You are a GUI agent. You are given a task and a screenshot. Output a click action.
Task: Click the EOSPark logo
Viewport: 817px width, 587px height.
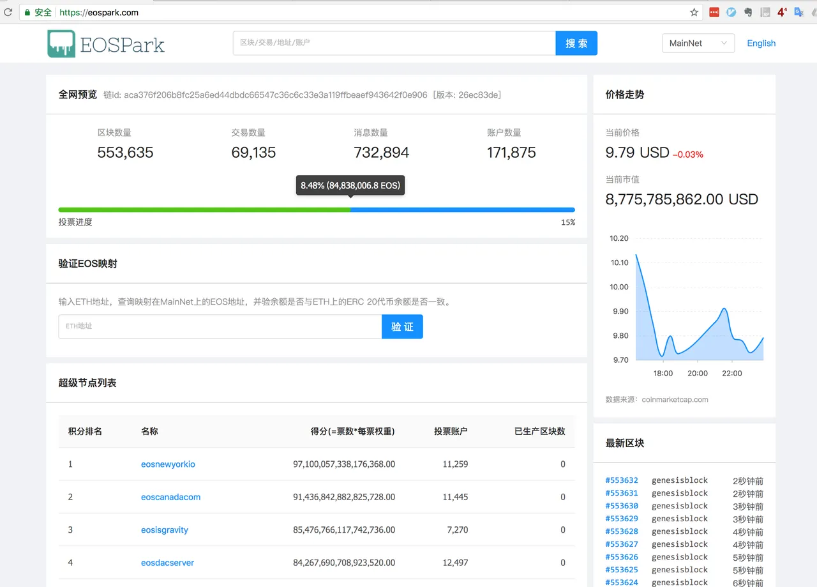106,43
